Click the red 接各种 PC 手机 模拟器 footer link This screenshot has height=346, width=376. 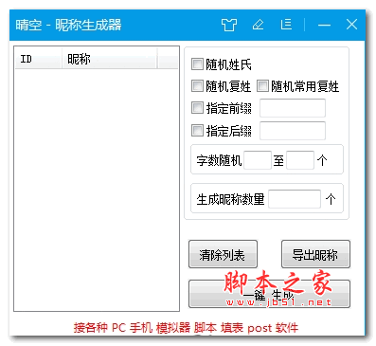click(186, 328)
